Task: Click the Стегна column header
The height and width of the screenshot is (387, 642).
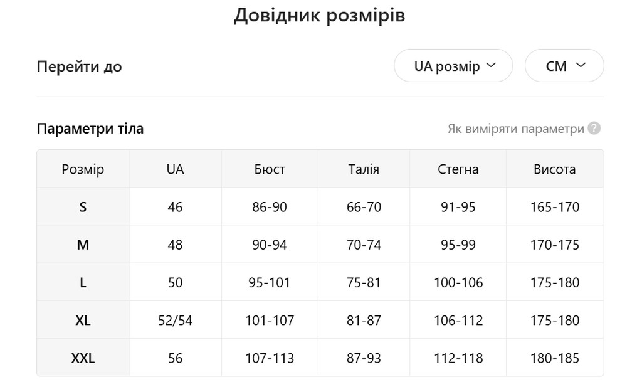Action: (x=458, y=169)
